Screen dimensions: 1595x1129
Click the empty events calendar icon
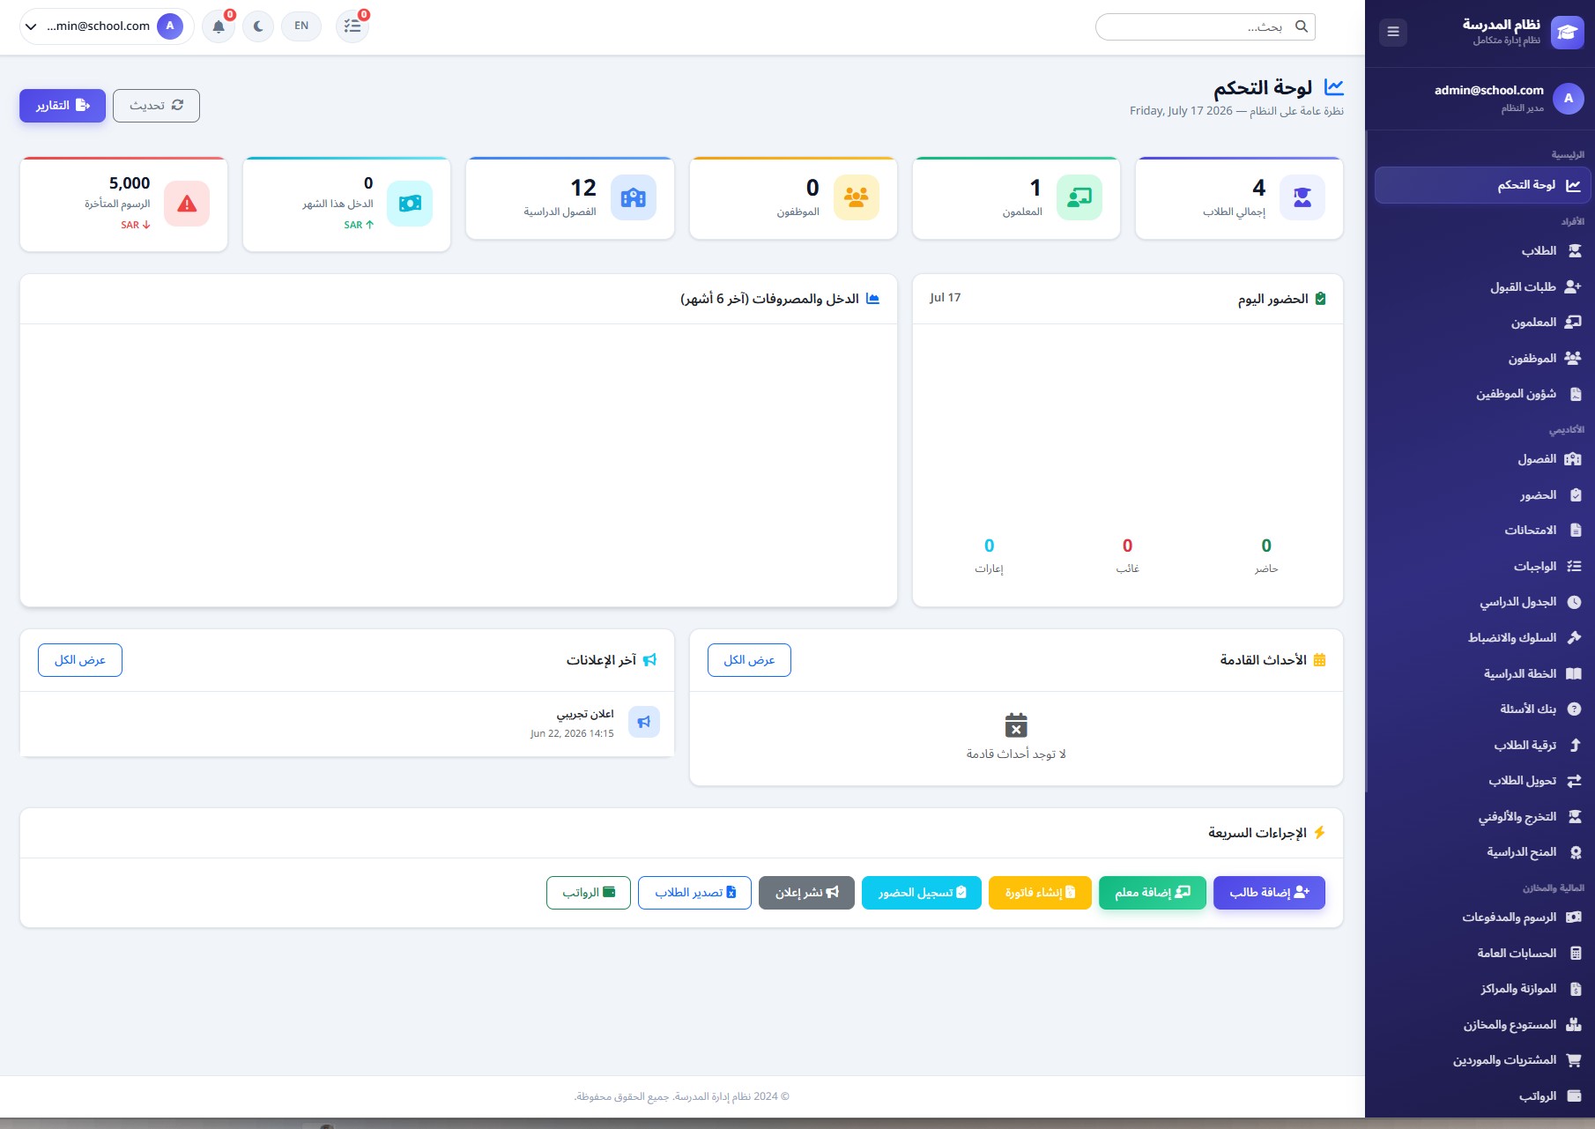tap(1016, 725)
